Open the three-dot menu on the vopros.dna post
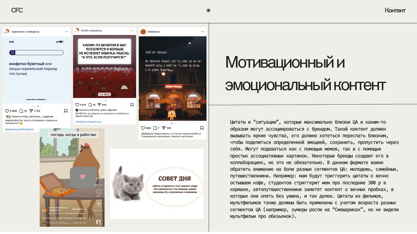 pos(66,32)
